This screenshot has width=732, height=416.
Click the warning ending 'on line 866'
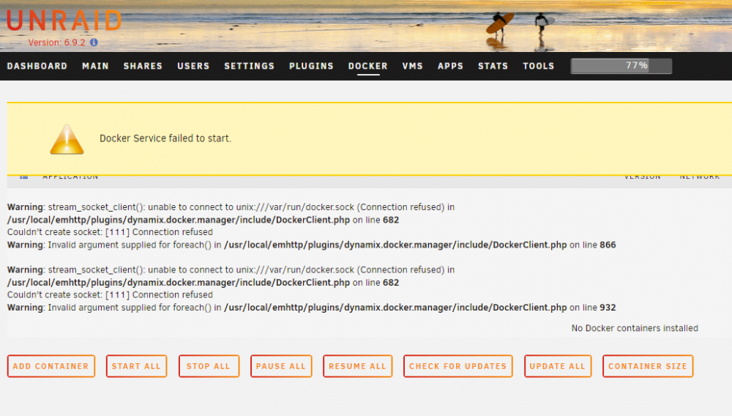click(311, 245)
